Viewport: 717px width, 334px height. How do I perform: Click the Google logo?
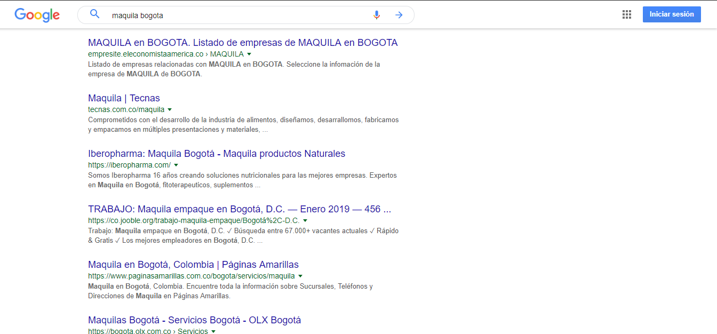[37, 15]
